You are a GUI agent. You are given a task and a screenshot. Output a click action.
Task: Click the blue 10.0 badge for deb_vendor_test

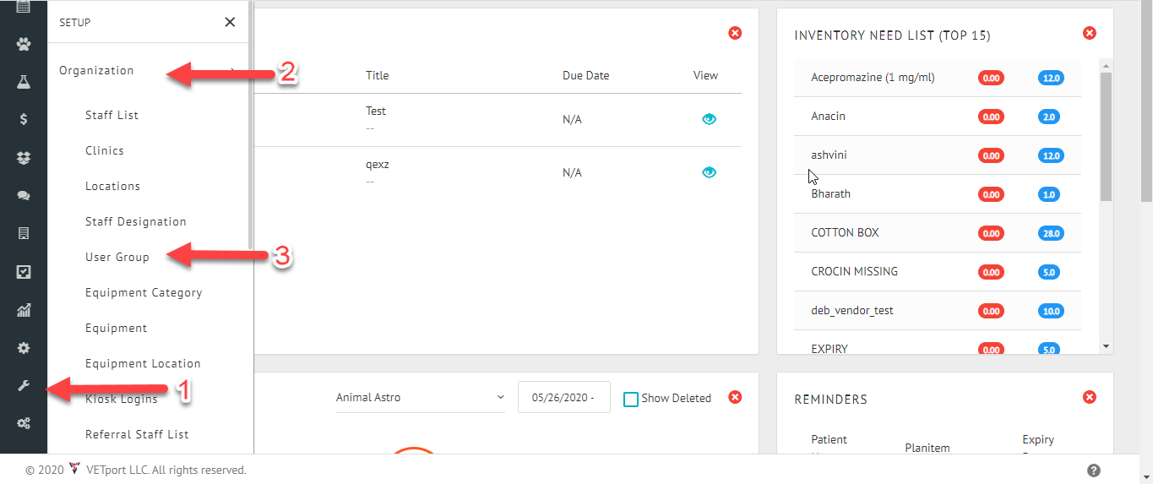click(x=1051, y=311)
